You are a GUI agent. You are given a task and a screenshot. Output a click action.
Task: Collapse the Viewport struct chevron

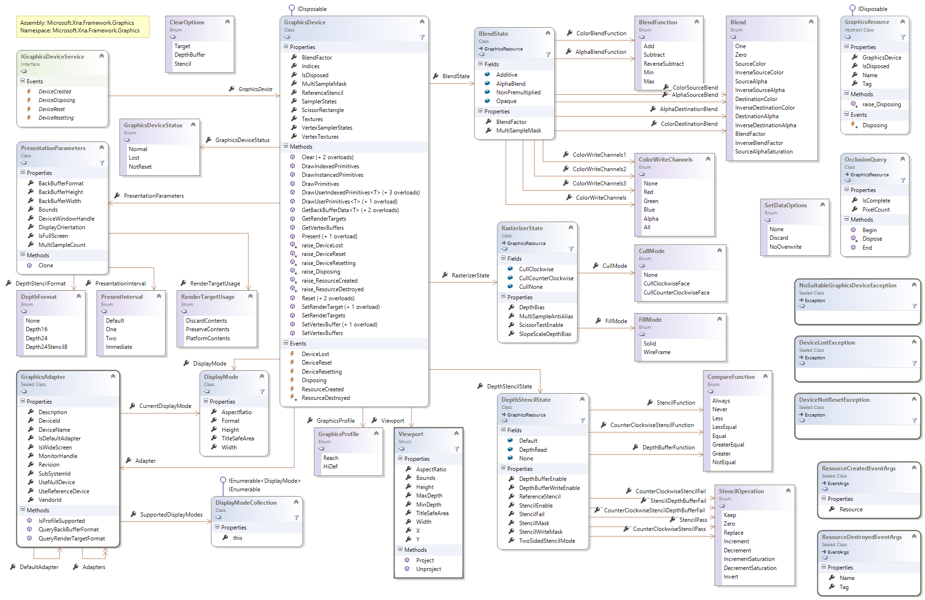click(x=456, y=434)
